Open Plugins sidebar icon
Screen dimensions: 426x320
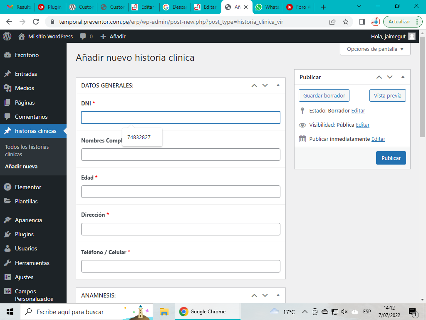coord(7,234)
